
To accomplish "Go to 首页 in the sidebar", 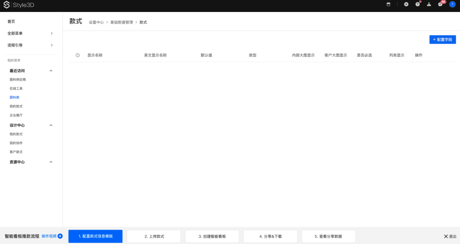I will (11, 22).
